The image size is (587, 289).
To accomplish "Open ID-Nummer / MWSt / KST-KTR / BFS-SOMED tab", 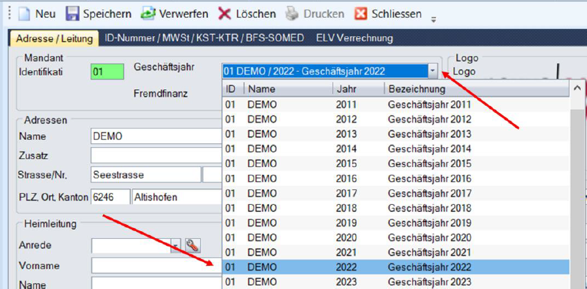I will (205, 38).
